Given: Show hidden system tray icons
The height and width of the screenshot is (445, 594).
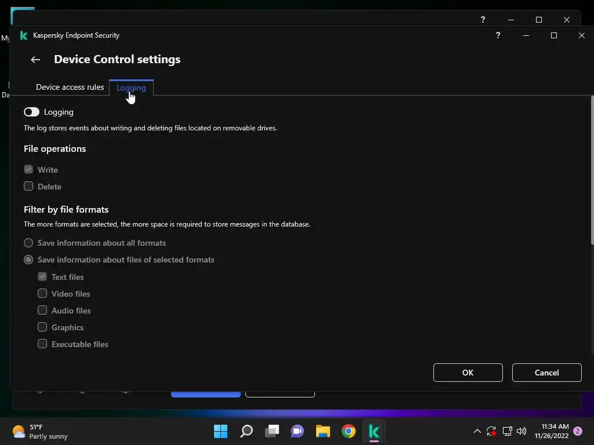Looking at the screenshot, I should tap(477, 431).
